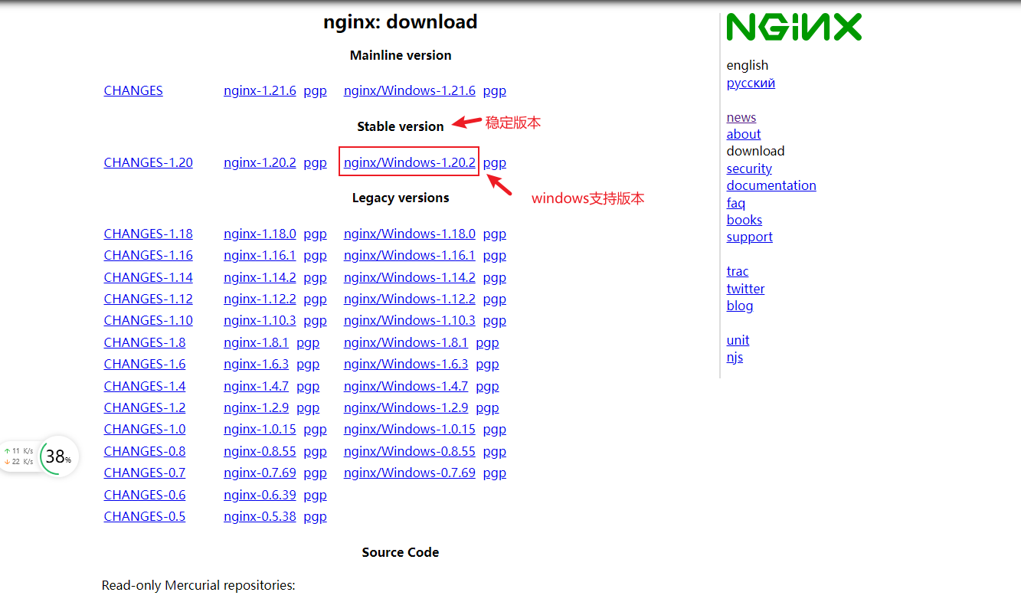
Task: Open CHANGES-1.20 link
Action: [149, 162]
